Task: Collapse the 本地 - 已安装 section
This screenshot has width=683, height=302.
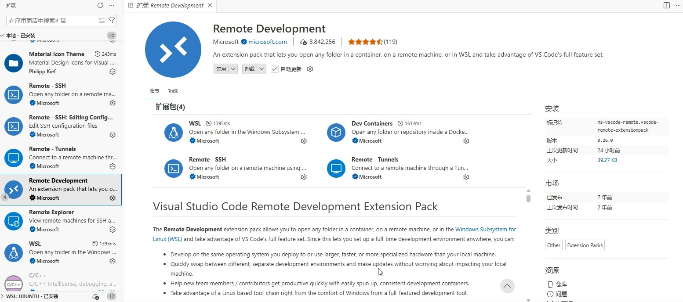Action: [x=18, y=36]
